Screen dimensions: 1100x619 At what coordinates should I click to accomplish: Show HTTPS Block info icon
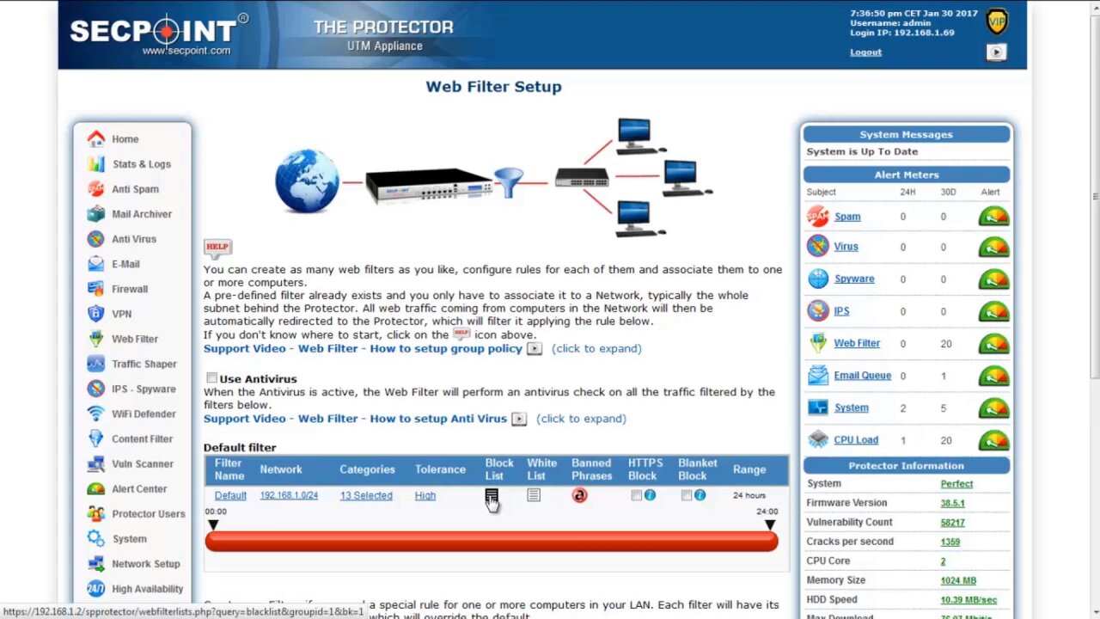pos(650,495)
